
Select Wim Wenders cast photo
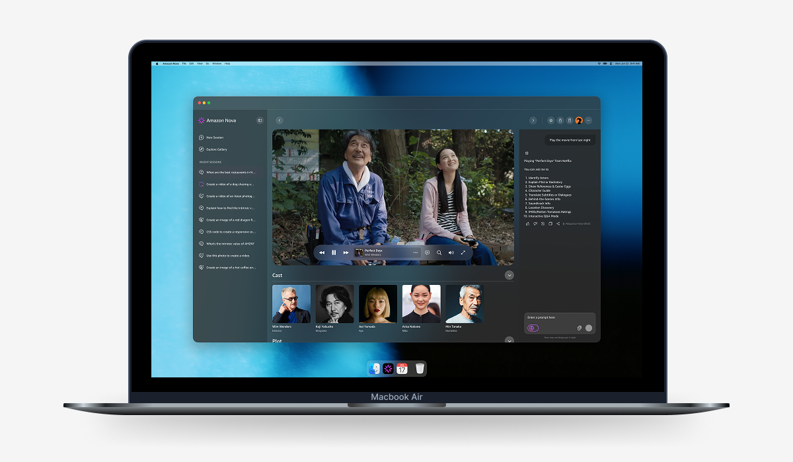291,304
